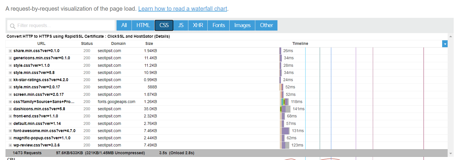Expand the magnific-popup.css?ver=1.1.0 request row
456x160 pixels.
(10, 138)
